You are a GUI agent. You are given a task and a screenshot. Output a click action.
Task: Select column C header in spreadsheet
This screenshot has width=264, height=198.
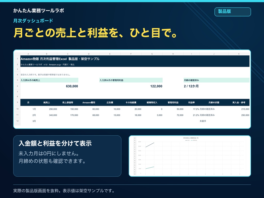(68, 54)
